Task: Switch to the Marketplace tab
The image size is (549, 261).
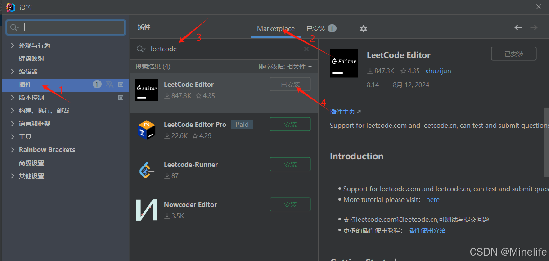Action: click(275, 28)
